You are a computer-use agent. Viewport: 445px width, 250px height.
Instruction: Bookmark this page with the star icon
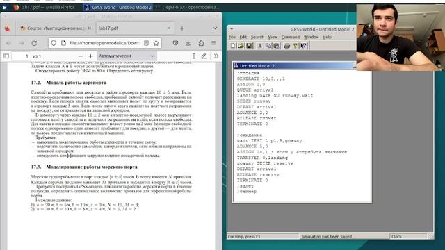(x=156, y=43)
